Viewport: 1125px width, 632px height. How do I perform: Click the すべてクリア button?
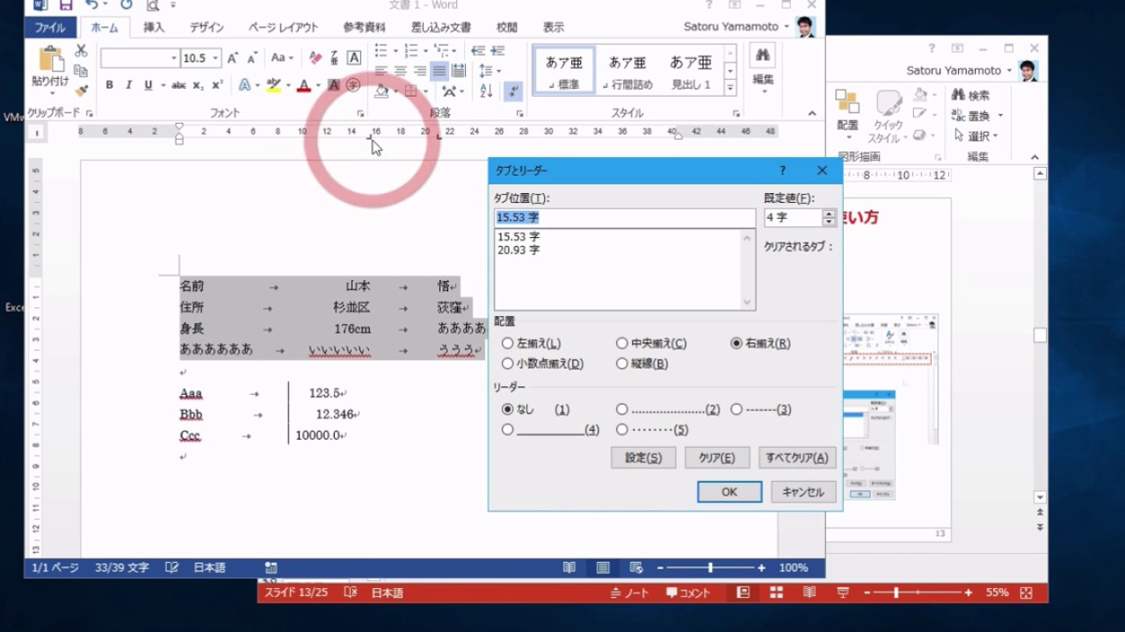pos(796,457)
